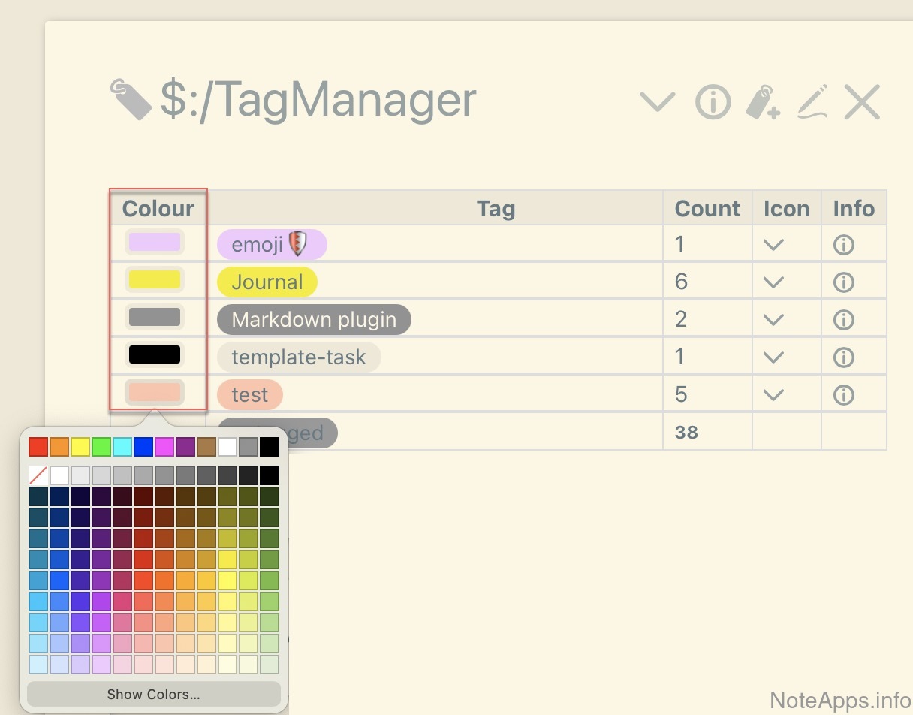The width and height of the screenshot is (913, 715).
Task: Click the black colour swatch for template-task
Action: pos(155,354)
